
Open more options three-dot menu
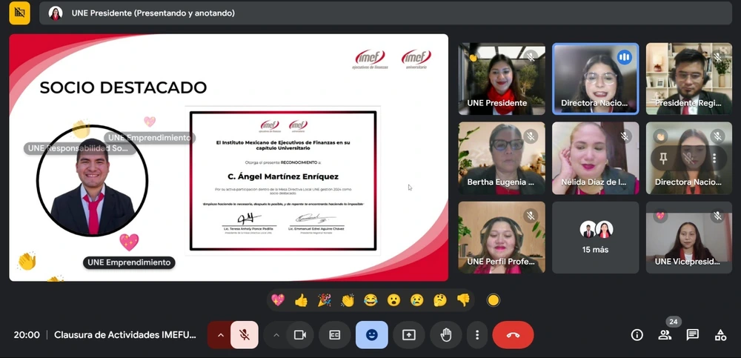point(478,335)
